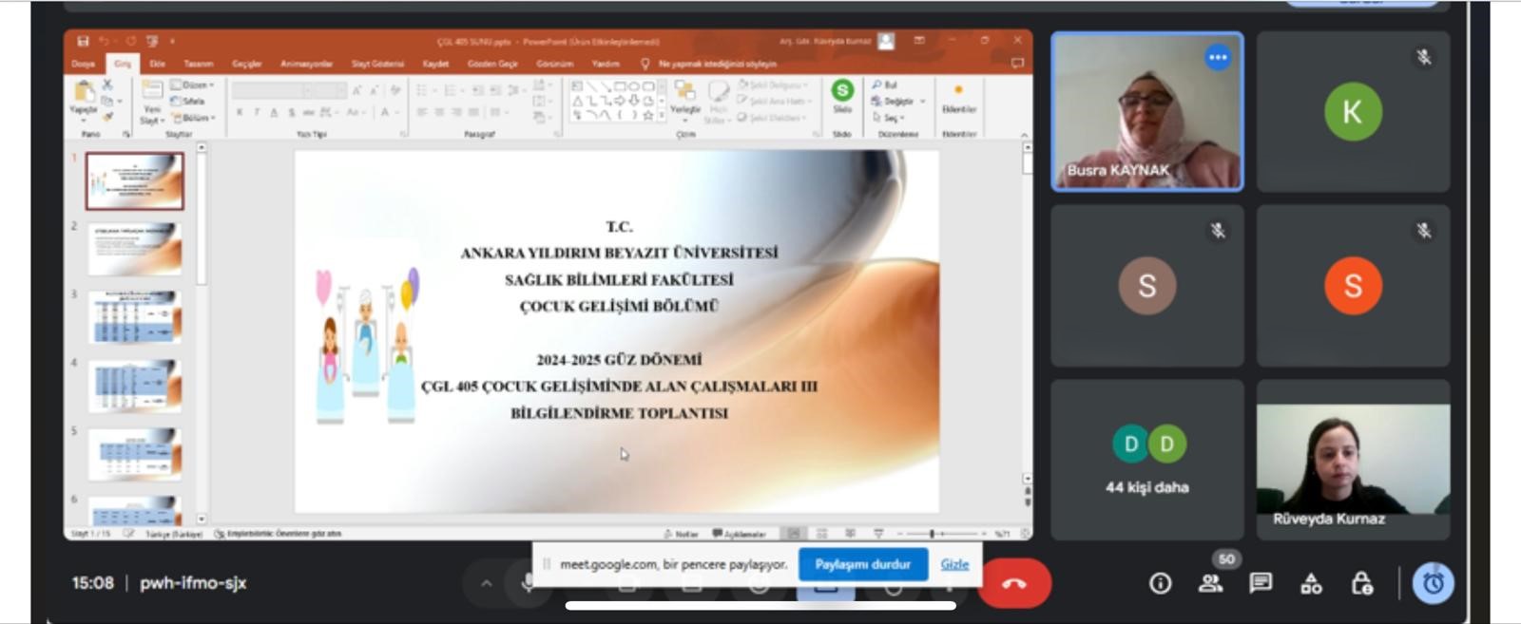Open more options on Busra KAYNAK's tile

1217,58
